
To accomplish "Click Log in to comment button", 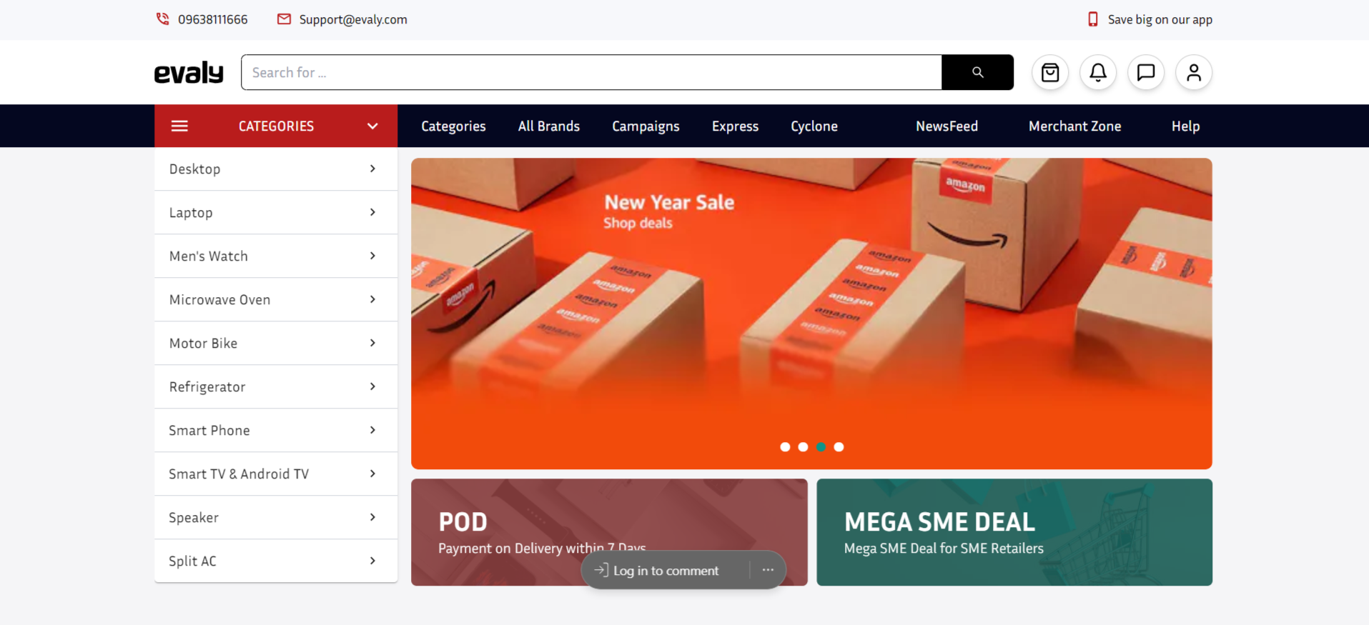I will [x=666, y=570].
